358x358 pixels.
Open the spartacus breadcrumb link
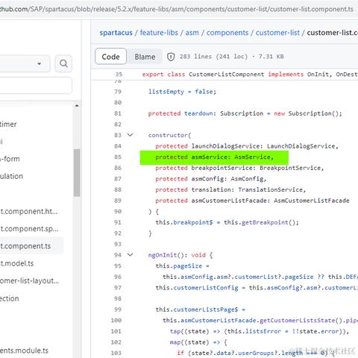click(116, 33)
